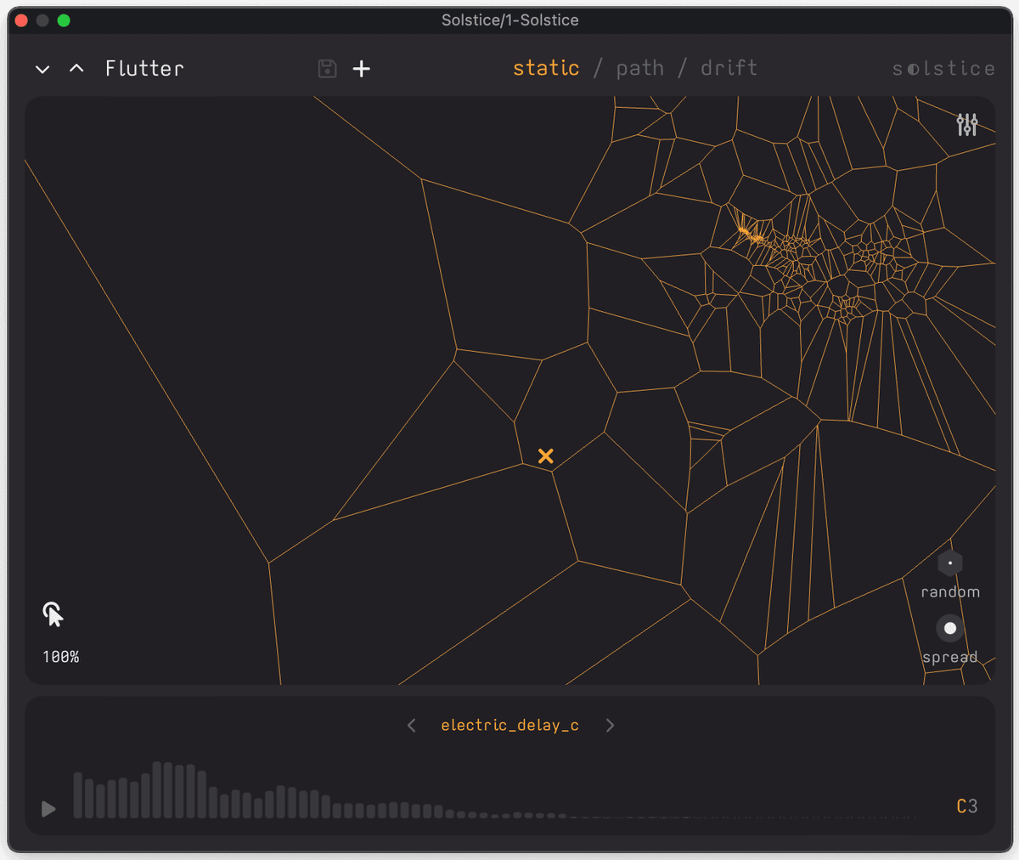This screenshot has height=860, width=1019.
Task: Toggle the spread circle control
Action: click(949, 629)
